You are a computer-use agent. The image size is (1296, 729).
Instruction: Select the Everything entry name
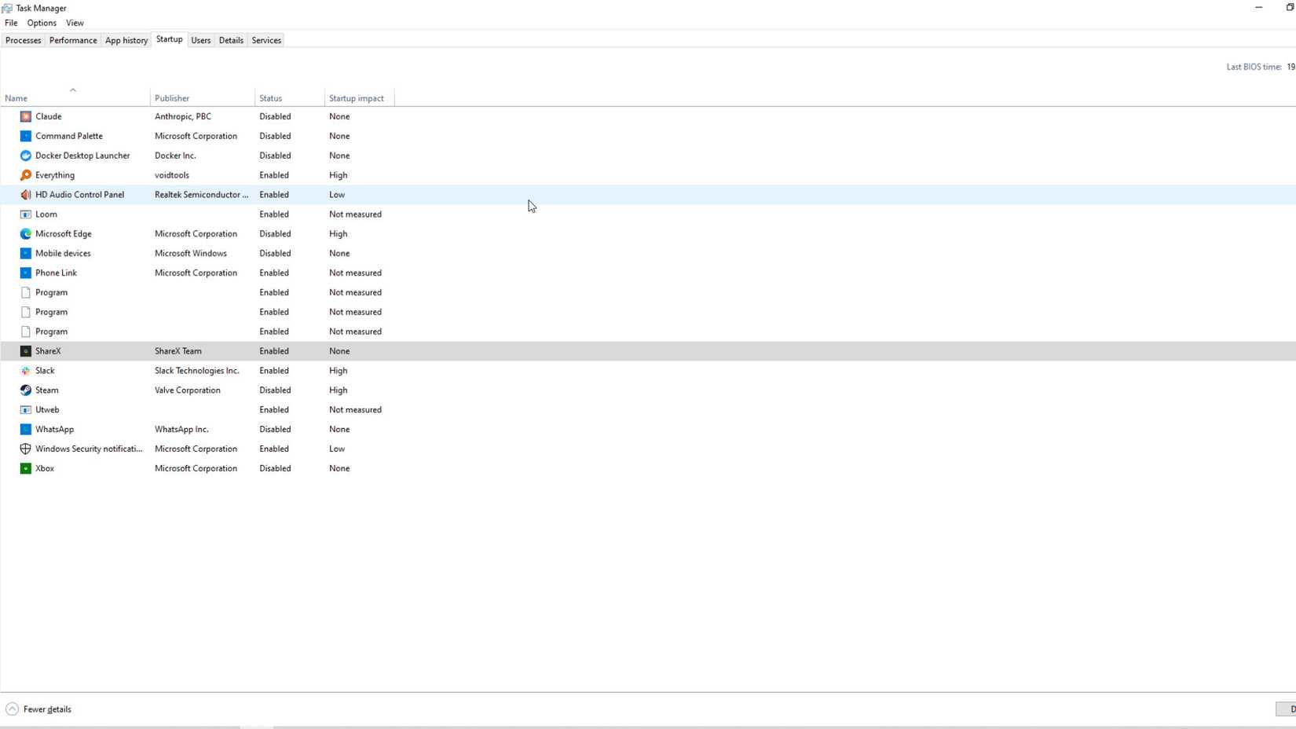tap(55, 175)
